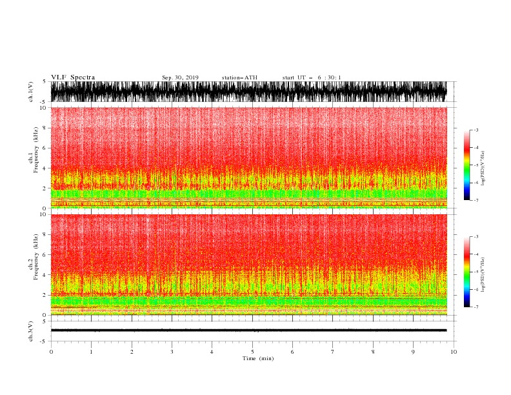Viewport: 511px width, 395px height.
Task: Click the '-7' label on ch.2 color bar
Action: coord(476,307)
